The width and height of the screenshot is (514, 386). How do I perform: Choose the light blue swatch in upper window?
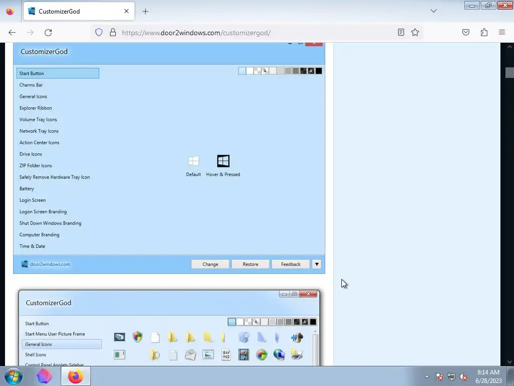(x=242, y=70)
